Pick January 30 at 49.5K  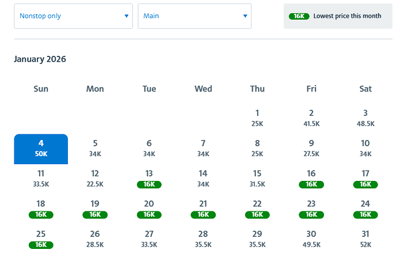tap(311, 239)
